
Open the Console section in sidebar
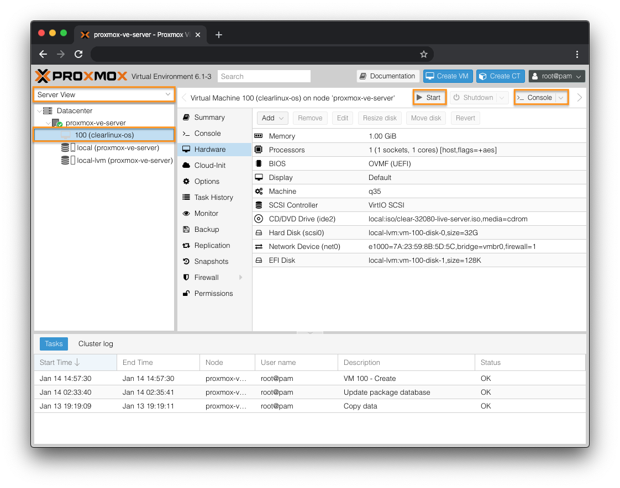(215, 134)
